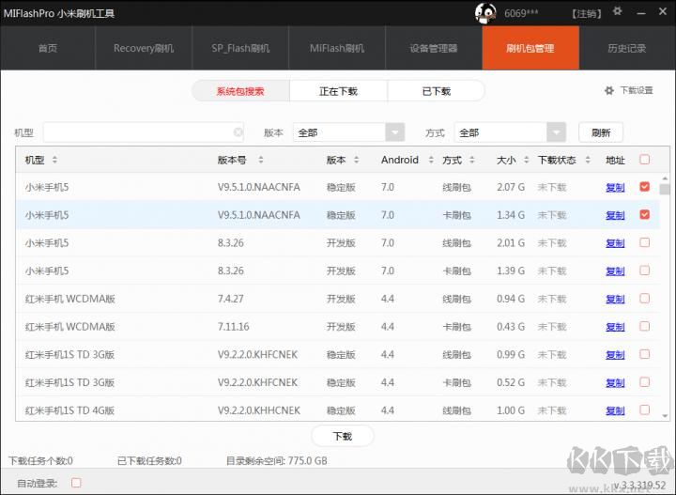This screenshot has height=495, width=676.
Task: Sort by 版本号 column arrows
Action: (x=261, y=160)
